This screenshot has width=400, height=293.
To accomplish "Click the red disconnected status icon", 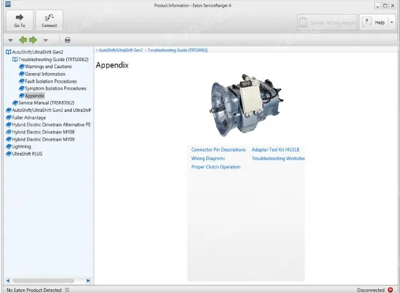I will click(x=390, y=290).
